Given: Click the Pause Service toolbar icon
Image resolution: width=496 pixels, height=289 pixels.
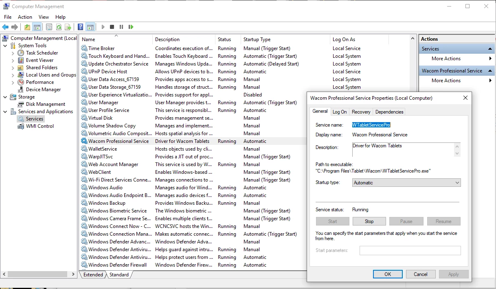Looking at the screenshot, I should 121,27.
